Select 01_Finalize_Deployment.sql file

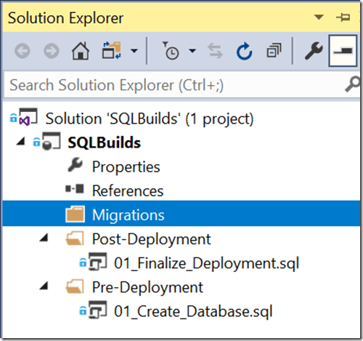coord(207,263)
